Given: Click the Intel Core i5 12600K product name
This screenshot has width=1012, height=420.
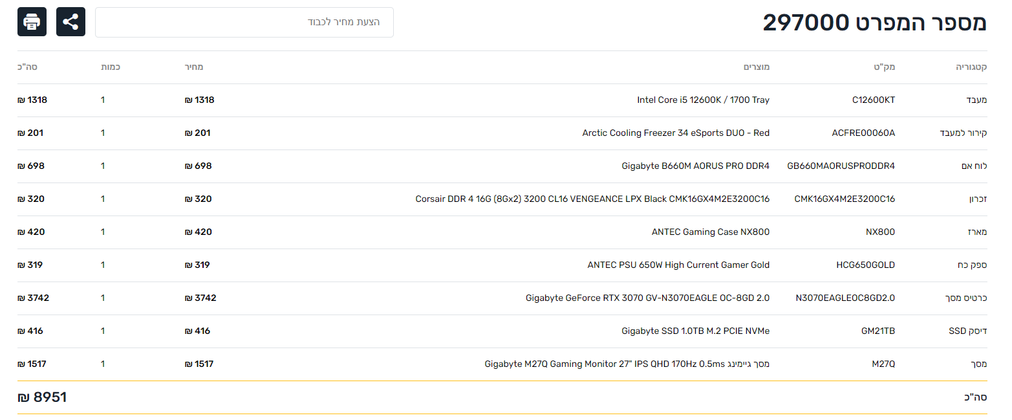Looking at the screenshot, I should click(x=703, y=100).
